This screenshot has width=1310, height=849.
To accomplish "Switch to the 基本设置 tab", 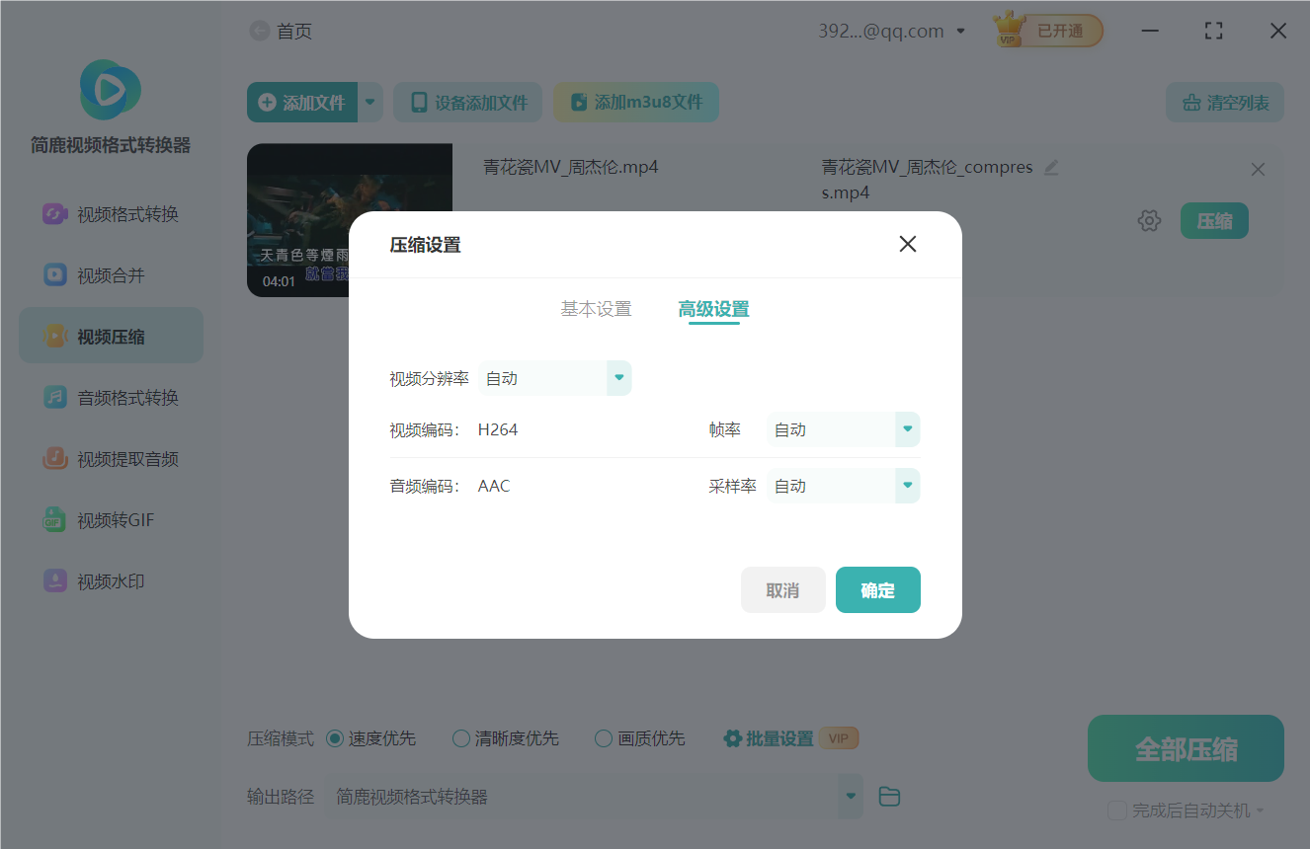I will coord(595,308).
